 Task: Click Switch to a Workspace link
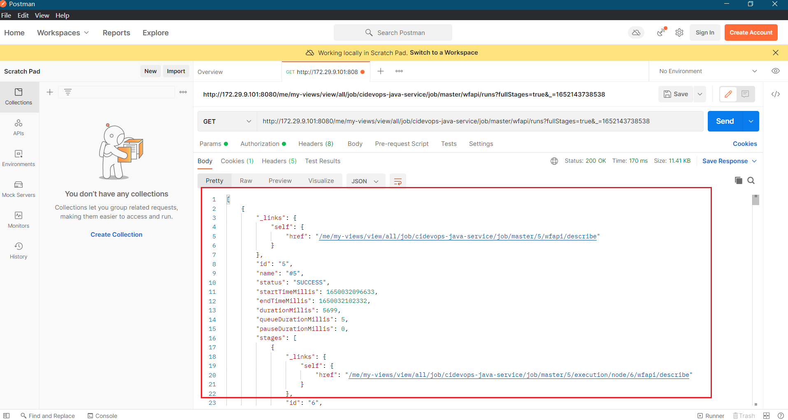pyautogui.click(x=444, y=53)
